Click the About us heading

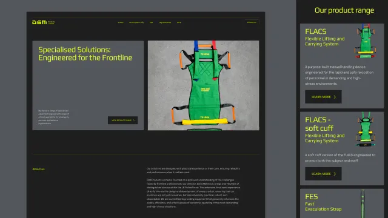[38, 169]
